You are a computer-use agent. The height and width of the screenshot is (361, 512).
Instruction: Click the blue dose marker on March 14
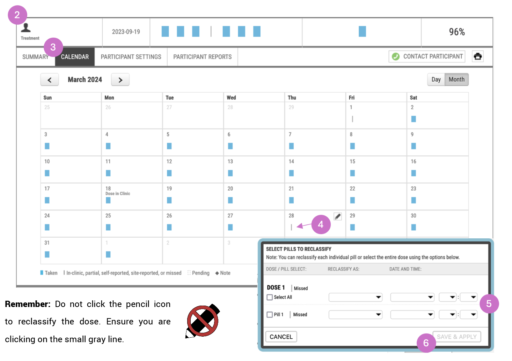(292, 173)
